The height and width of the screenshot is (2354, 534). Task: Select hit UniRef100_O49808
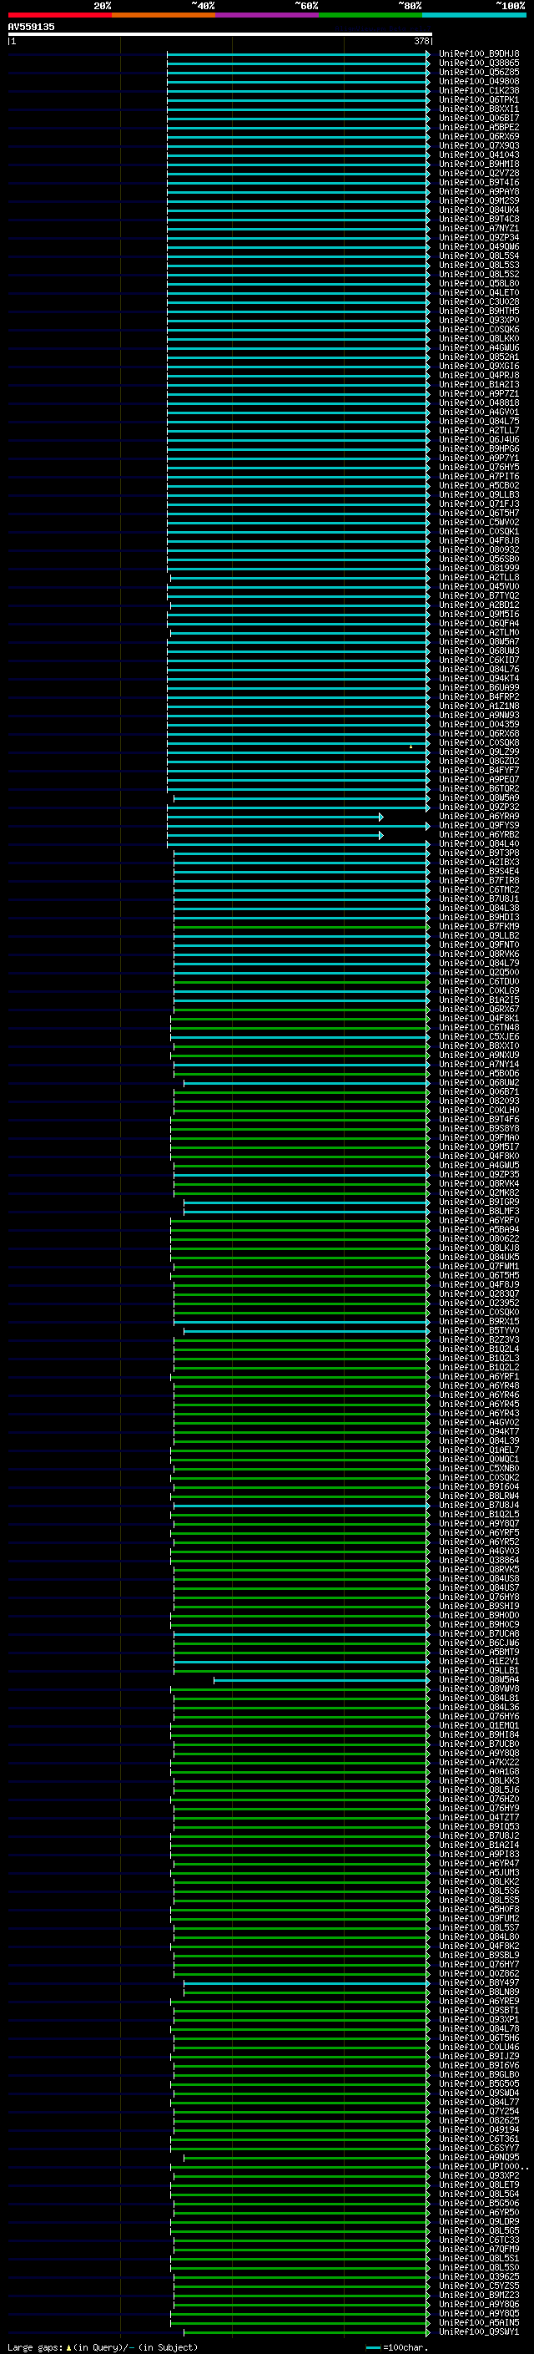click(478, 81)
